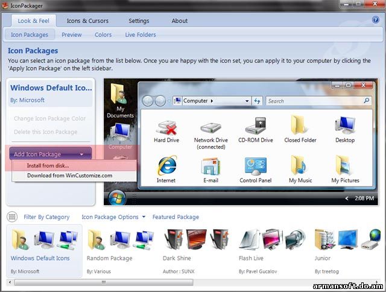Image resolution: width=386 pixels, height=292 pixels.
Task: Click the Featured Package link
Action: click(x=176, y=217)
